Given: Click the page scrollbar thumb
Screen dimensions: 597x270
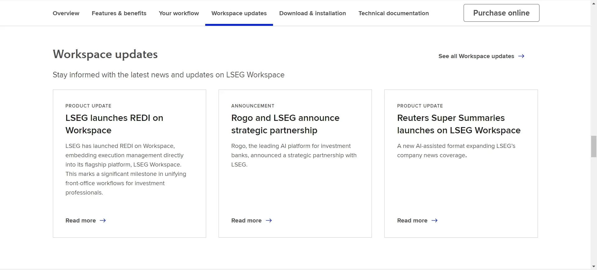Looking at the screenshot, I should coord(594,146).
